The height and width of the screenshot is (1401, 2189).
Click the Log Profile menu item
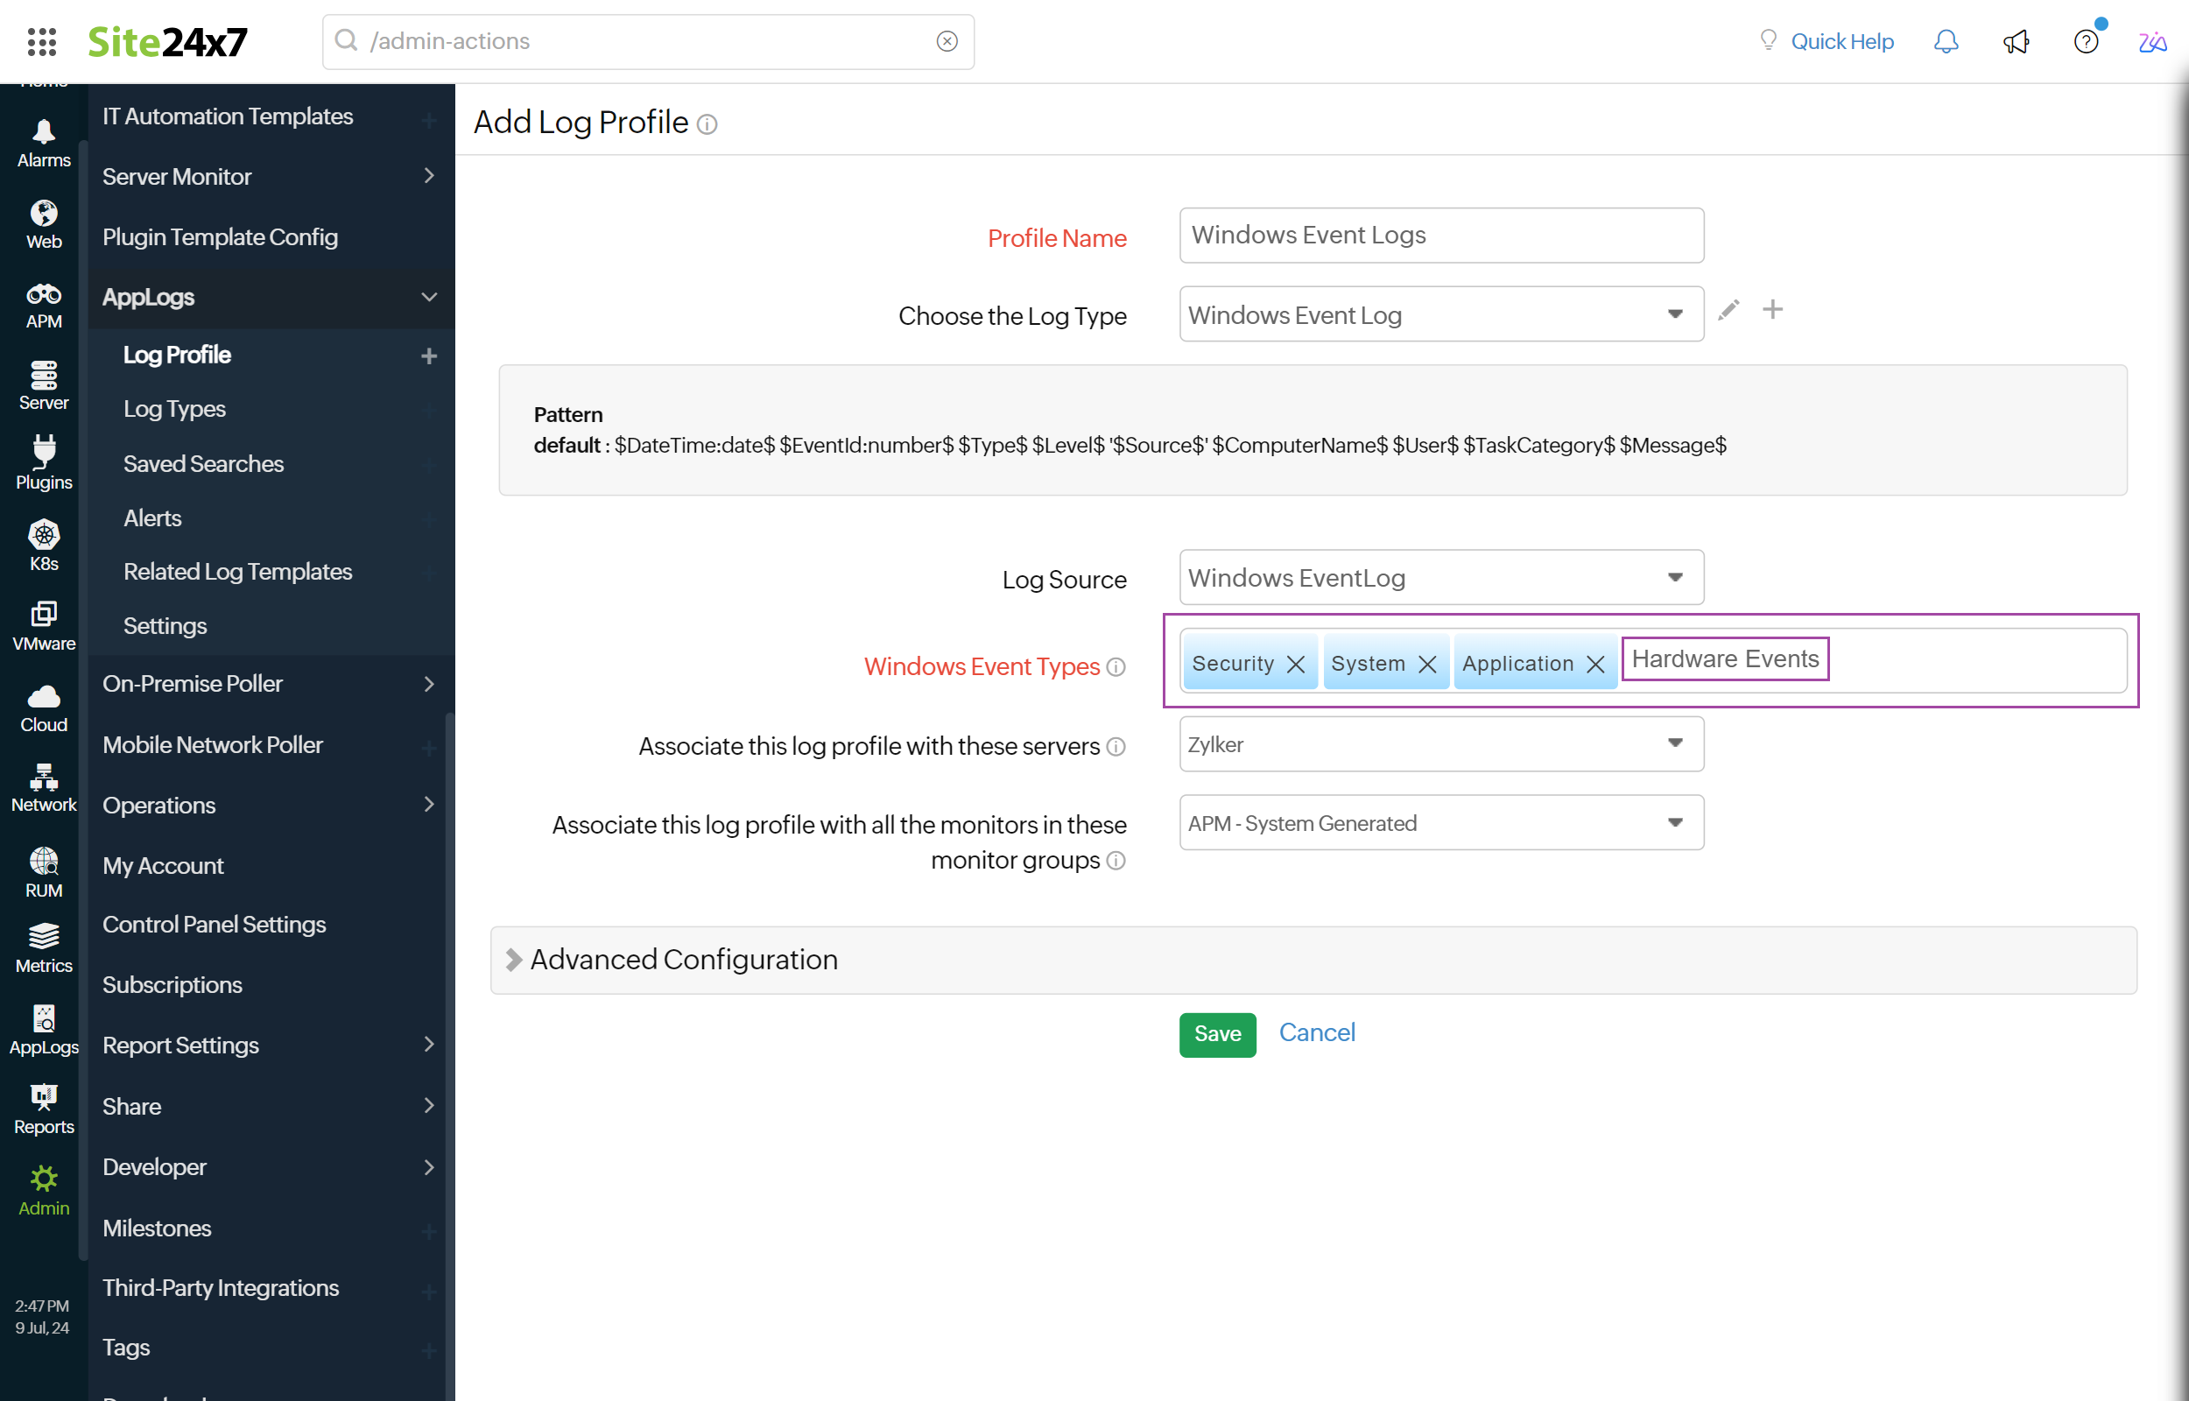pos(175,356)
